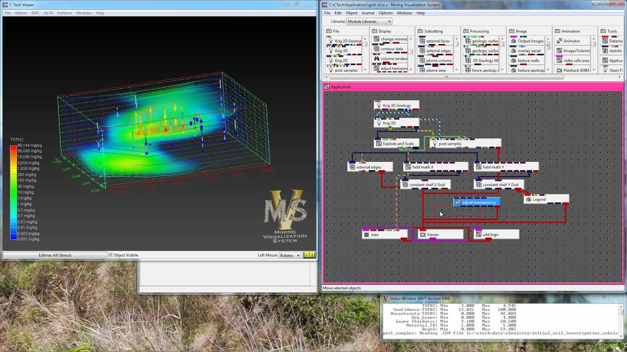Select external faces module in Subsetting library
Viewport: 627px width, 352px height.
coord(435,41)
